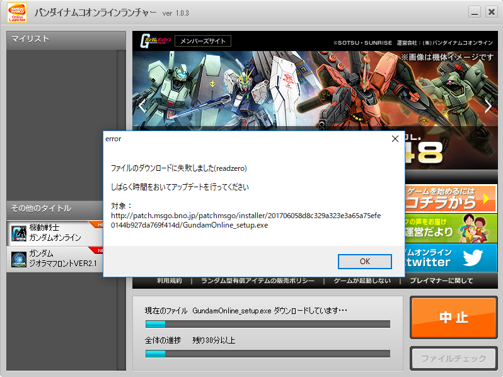Click the Gundam Online G logo
The height and width of the screenshot is (377, 503).
point(154,41)
